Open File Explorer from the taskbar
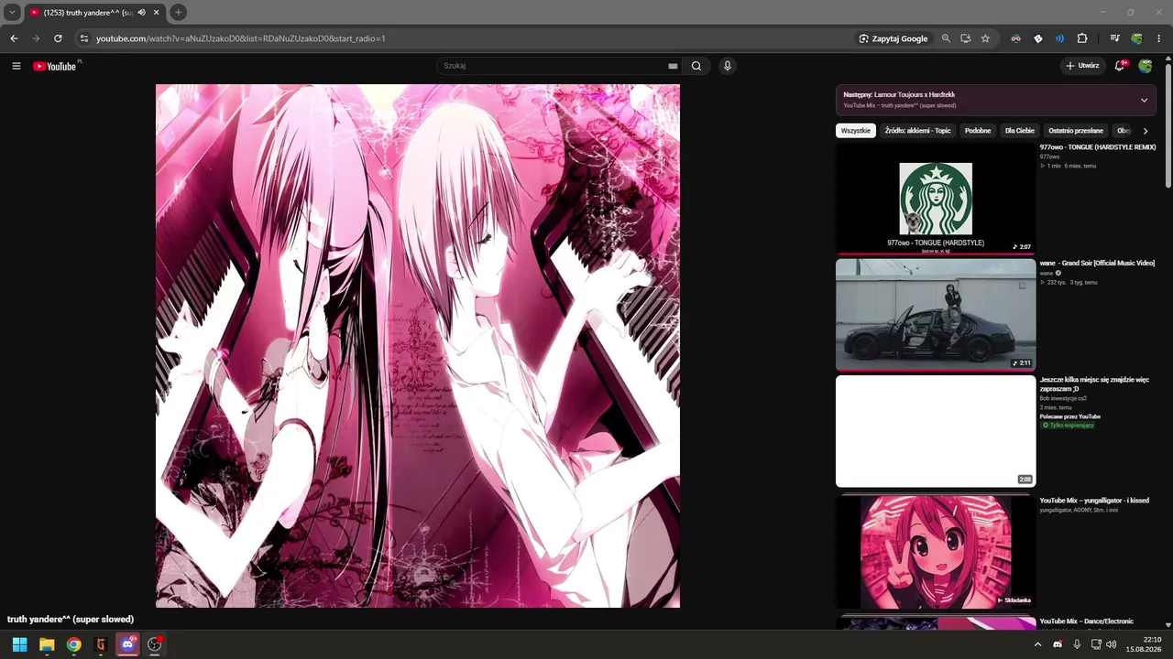Viewport: 1173px width, 659px height. point(47,644)
